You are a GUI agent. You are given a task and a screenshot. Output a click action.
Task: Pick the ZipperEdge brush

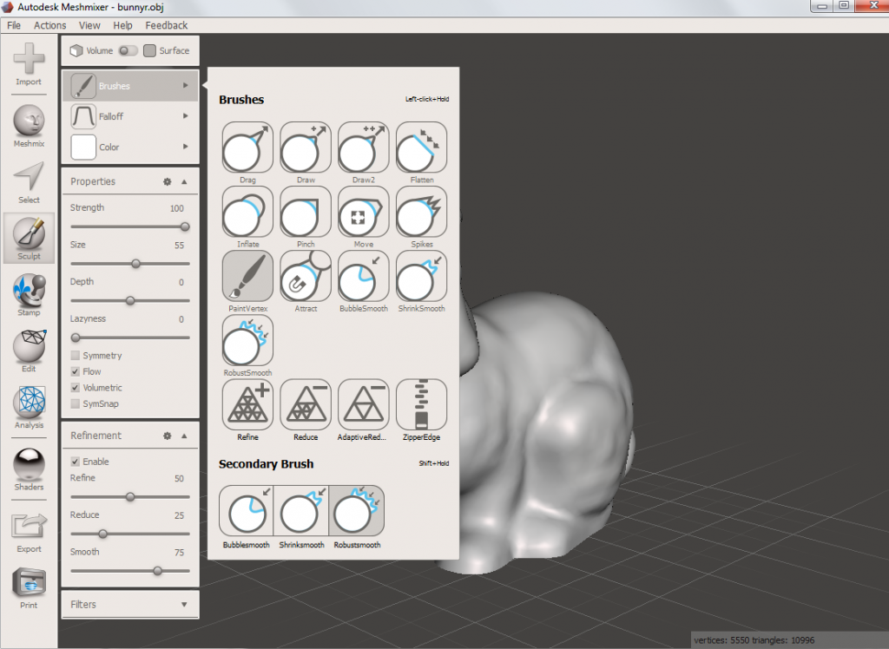tap(421, 403)
